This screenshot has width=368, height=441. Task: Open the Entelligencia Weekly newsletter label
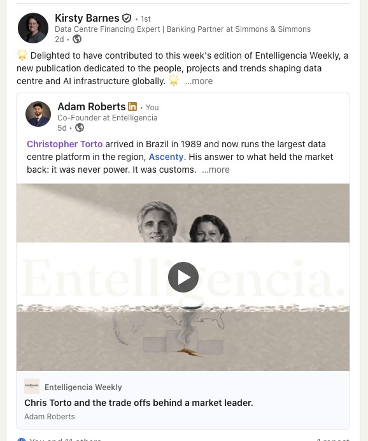coord(83,387)
